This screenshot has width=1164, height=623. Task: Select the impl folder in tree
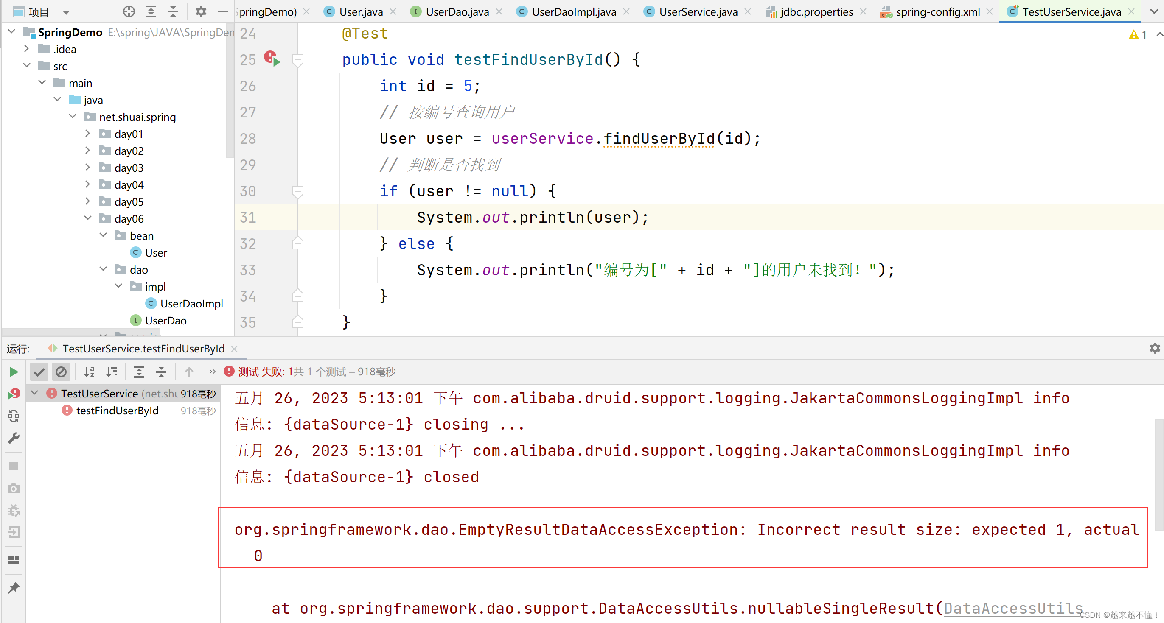click(x=155, y=287)
